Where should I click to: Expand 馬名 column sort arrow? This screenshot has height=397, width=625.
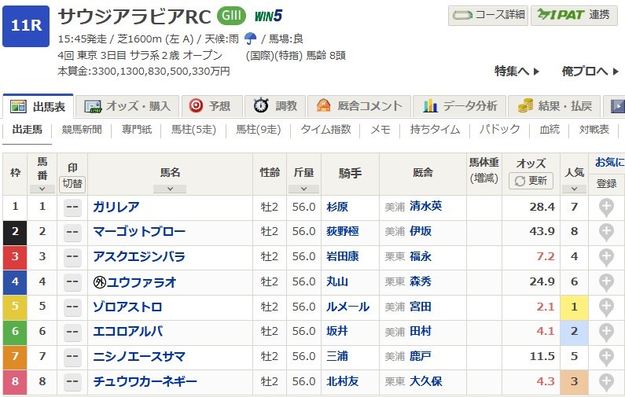[x=170, y=189]
